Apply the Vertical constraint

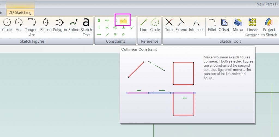(x=99, y=27)
